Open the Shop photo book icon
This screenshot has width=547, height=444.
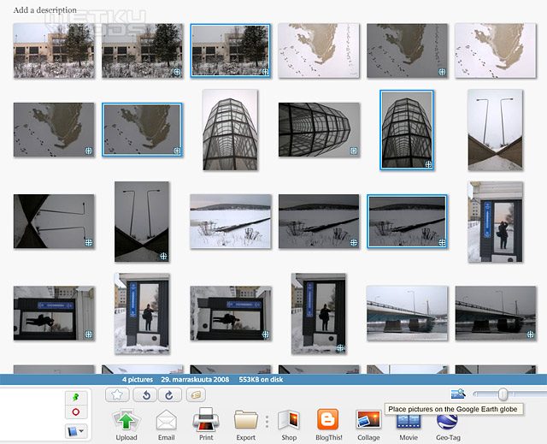(x=289, y=419)
